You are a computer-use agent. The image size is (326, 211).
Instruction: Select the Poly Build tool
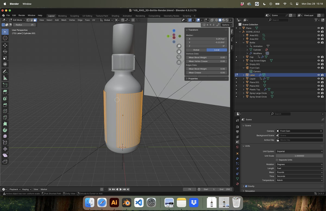coord(5,124)
